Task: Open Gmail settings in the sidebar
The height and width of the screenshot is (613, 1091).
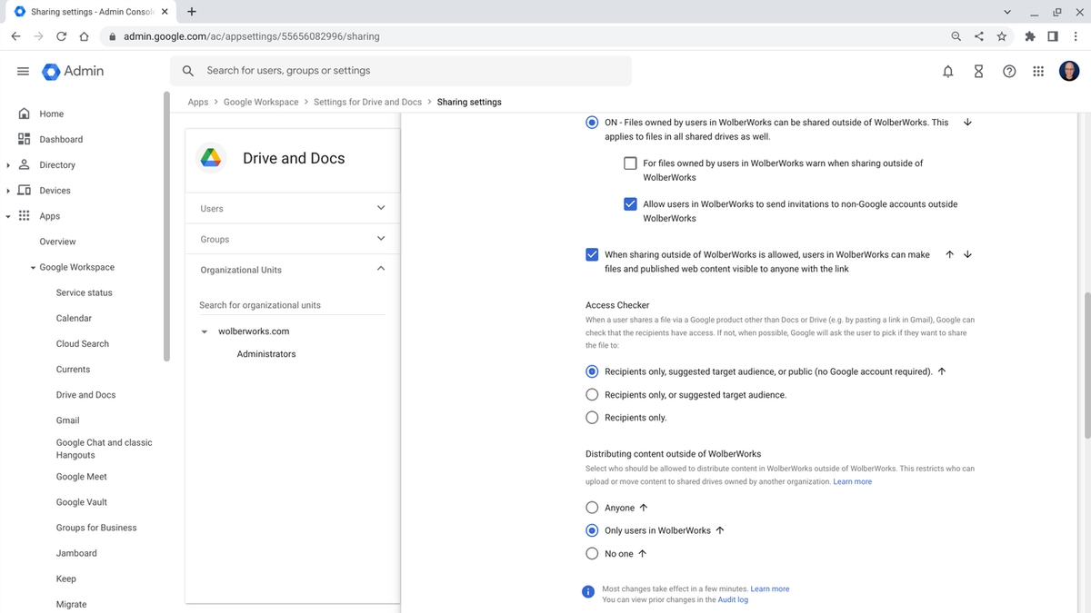Action: 67,420
